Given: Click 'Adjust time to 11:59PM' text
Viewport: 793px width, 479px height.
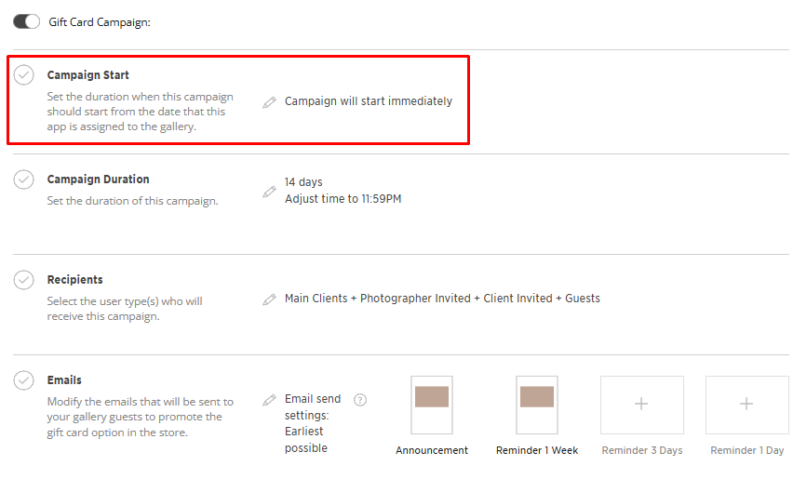Looking at the screenshot, I should coord(343,199).
